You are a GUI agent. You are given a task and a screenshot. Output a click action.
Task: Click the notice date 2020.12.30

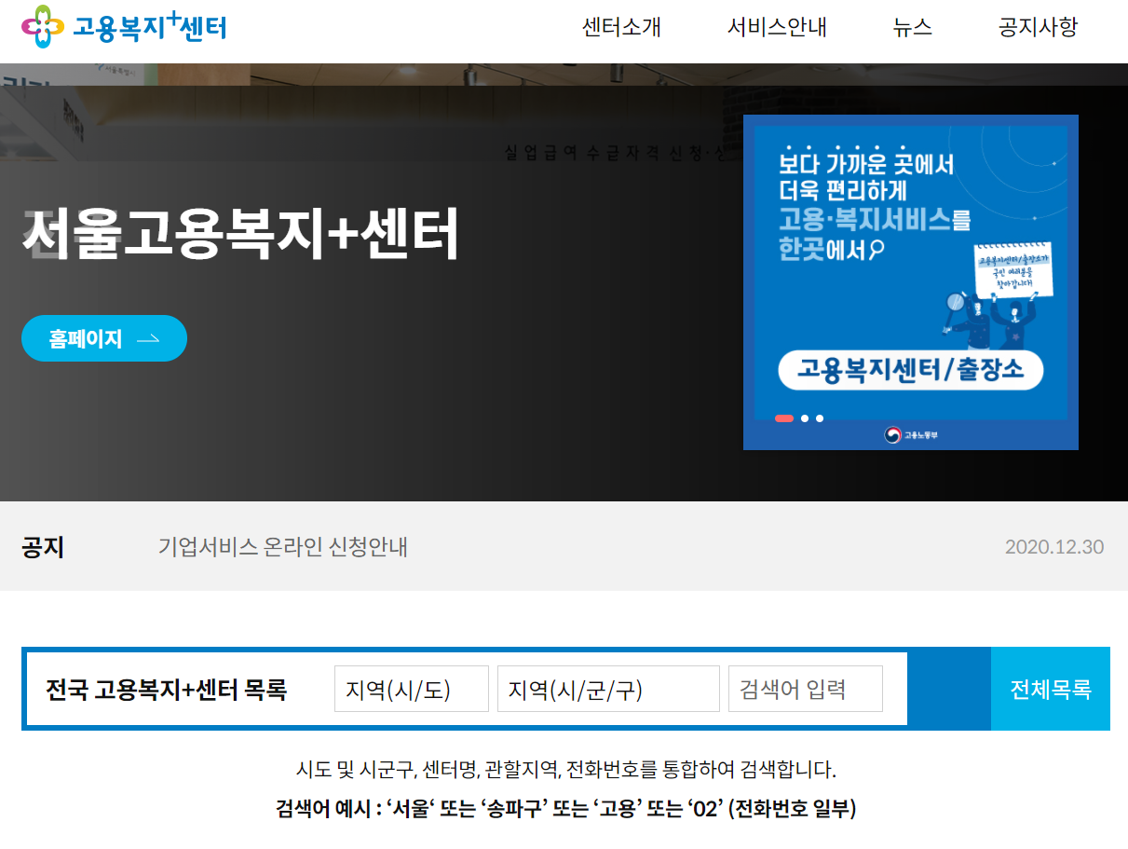[x=1054, y=547]
